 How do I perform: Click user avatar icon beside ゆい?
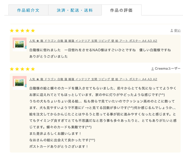pos(172,30)
